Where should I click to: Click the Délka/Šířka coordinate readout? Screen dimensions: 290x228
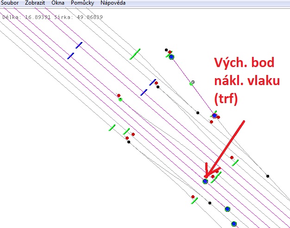tap(52, 17)
